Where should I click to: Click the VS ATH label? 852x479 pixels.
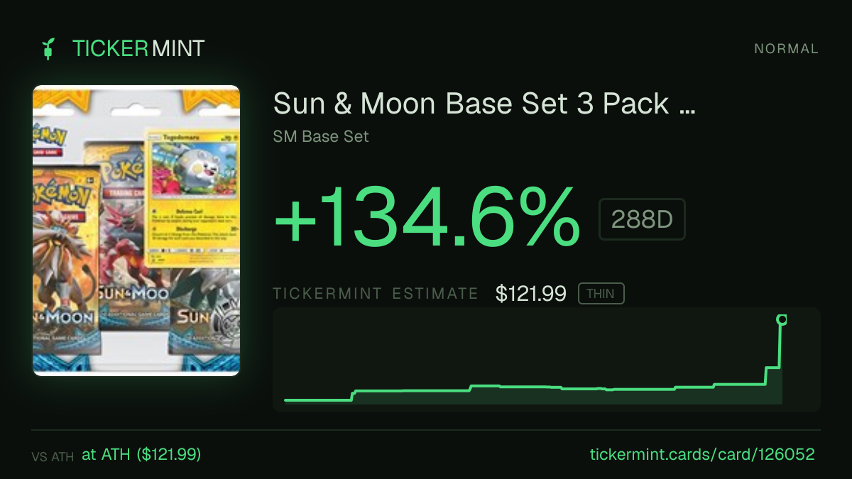pyautogui.click(x=53, y=457)
